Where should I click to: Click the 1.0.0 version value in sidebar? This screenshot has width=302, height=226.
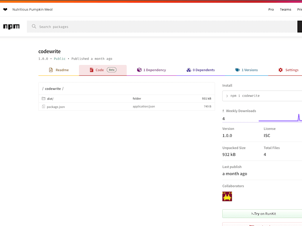227,136
